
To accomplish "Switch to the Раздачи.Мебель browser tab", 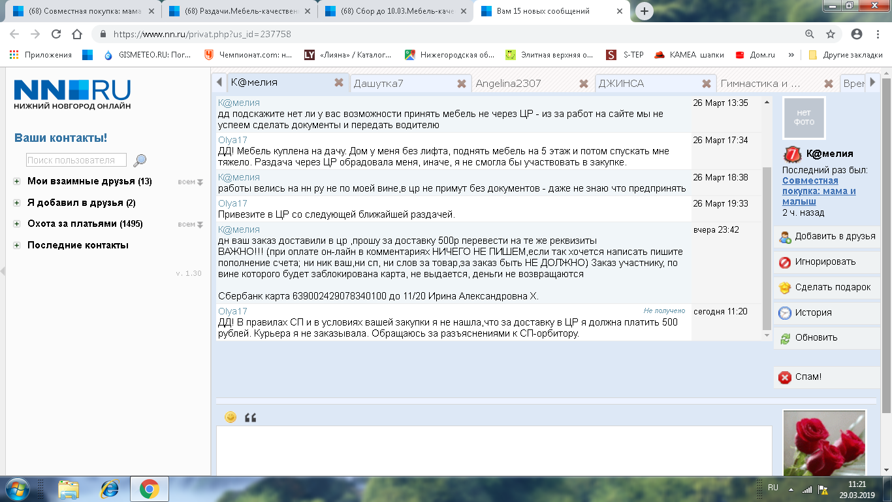I will tap(239, 11).
